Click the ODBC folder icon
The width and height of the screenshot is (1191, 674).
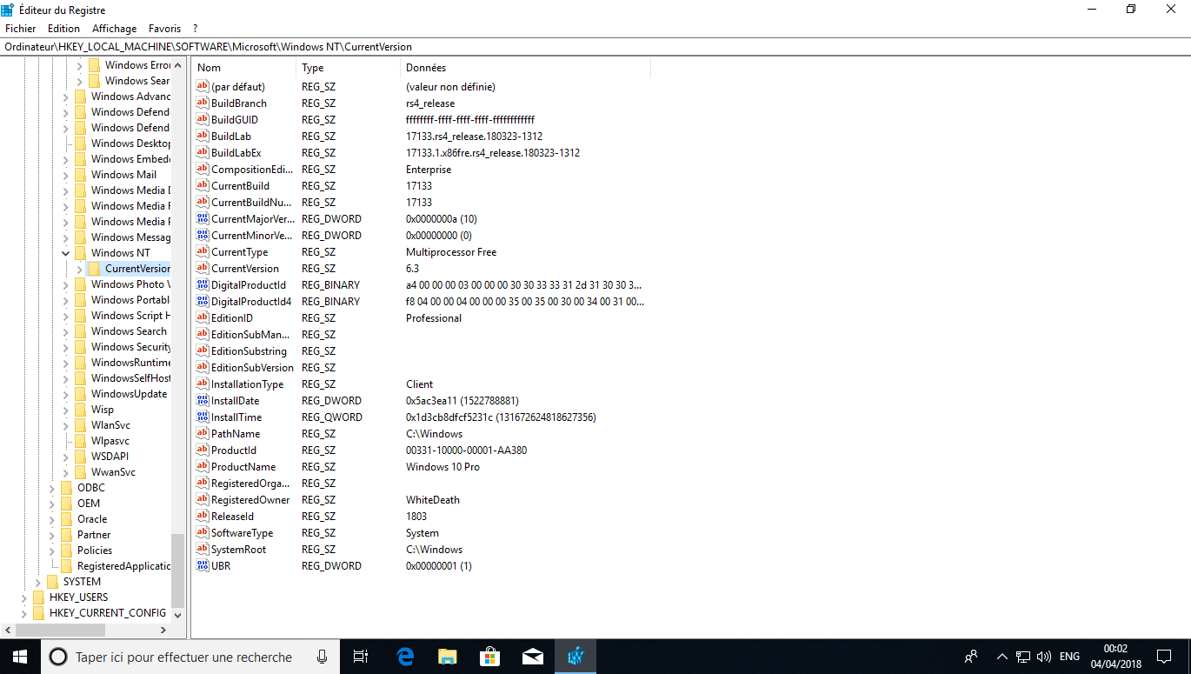pyautogui.click(x=66, y=488)
